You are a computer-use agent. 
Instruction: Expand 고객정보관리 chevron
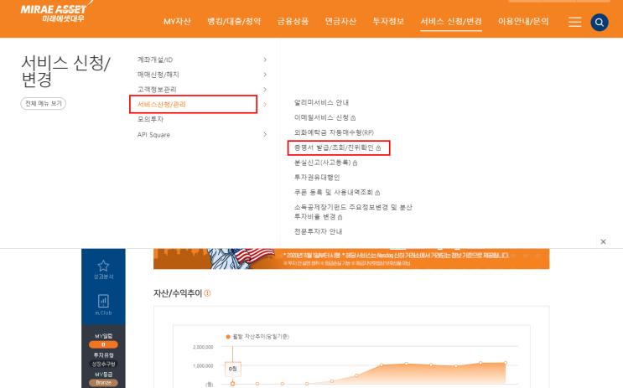[265, 90]
